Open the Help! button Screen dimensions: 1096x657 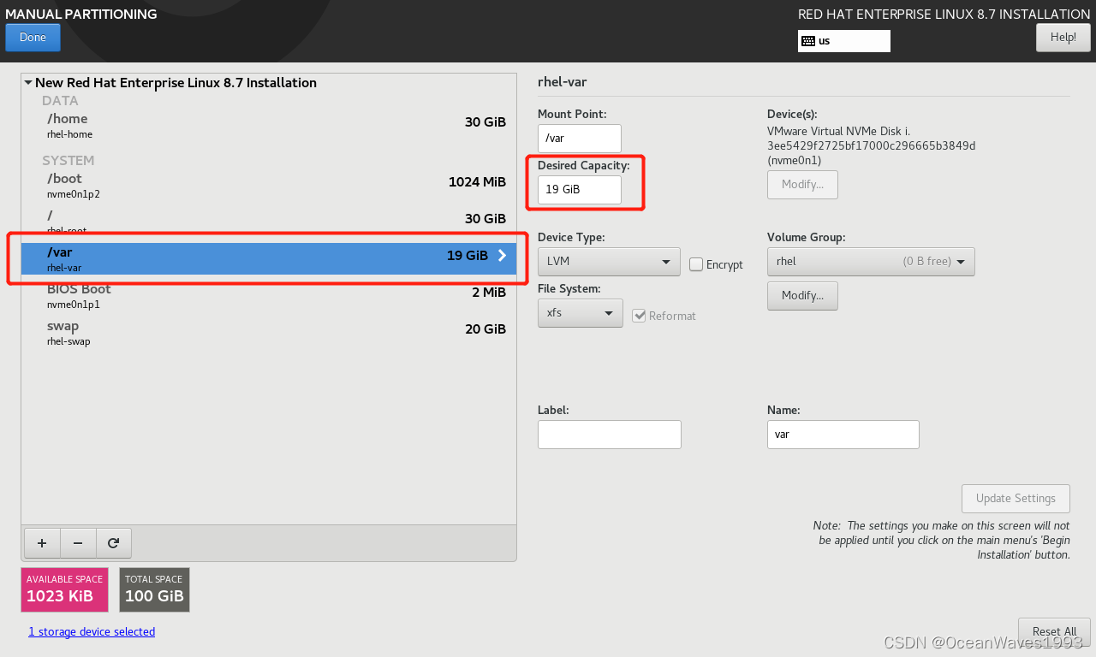pyautogui.click(x=1063, y=38)
